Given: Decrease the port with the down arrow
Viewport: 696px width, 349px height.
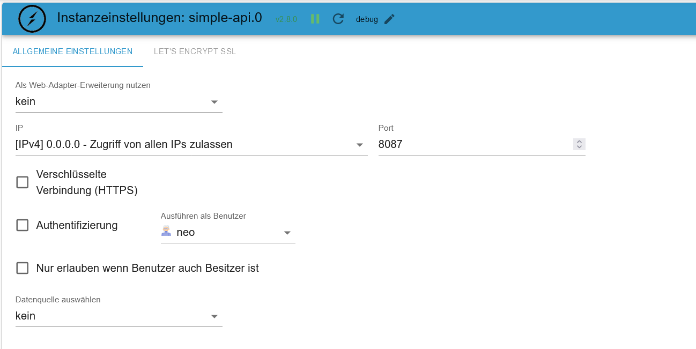Looking at the screenshot, I should tap(579, 147).
